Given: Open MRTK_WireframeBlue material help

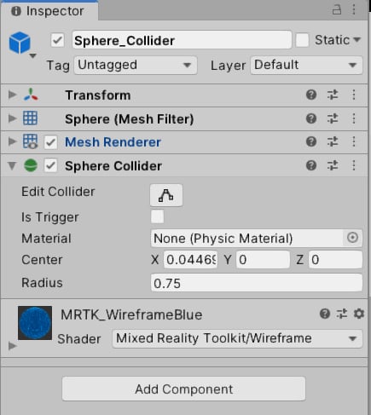Looking at the screenshot, I should (325, 314).
